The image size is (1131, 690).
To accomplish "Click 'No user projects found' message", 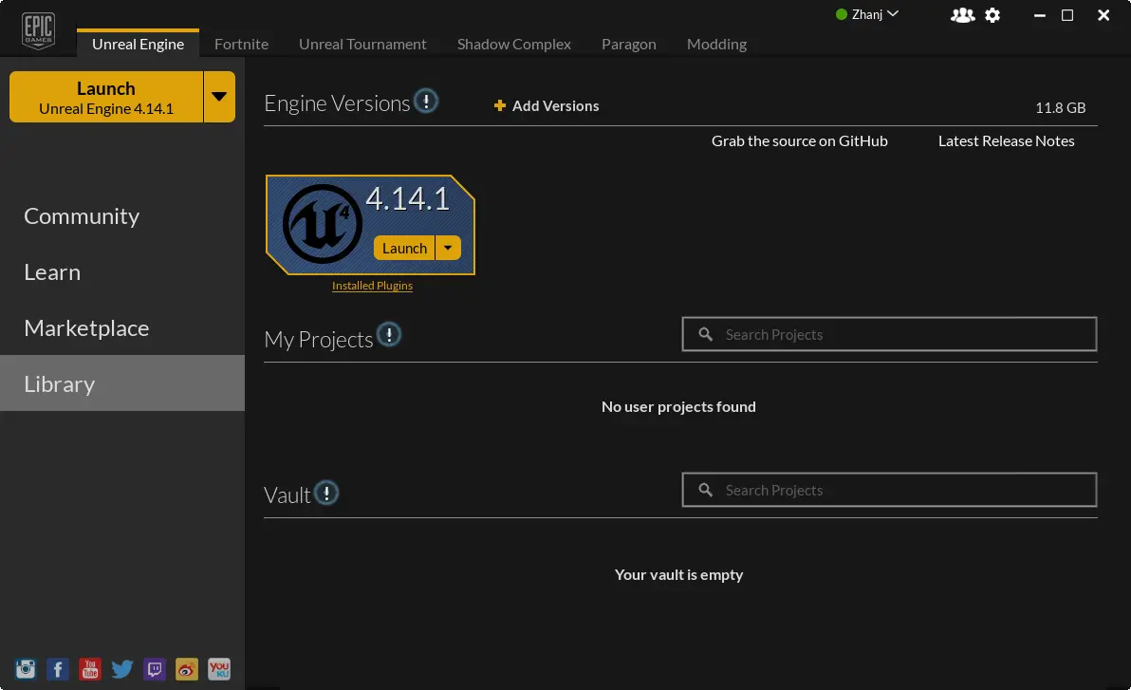I will point(678,406).
